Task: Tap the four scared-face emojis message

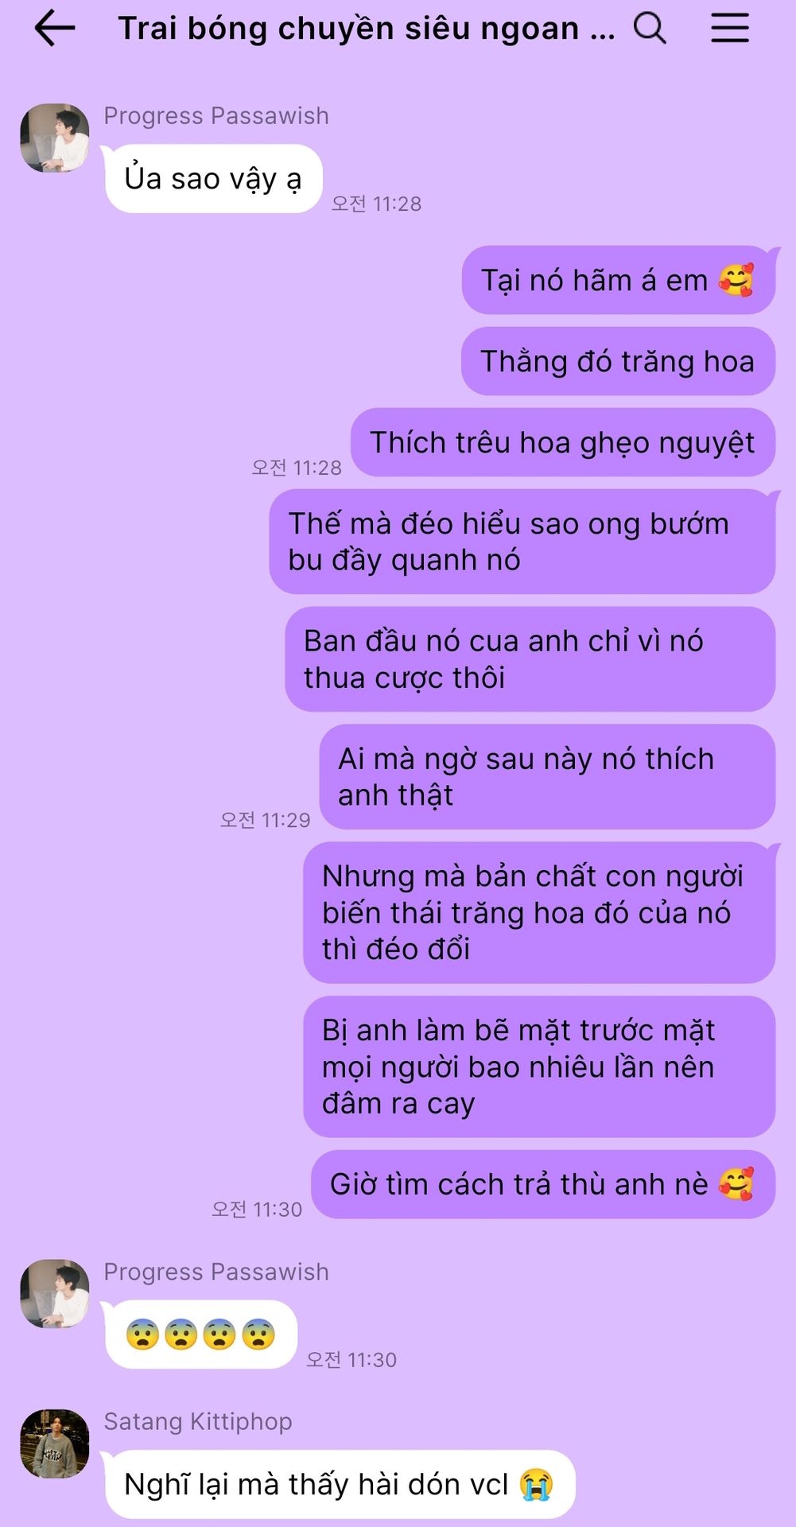Action: click(201, 1335)
